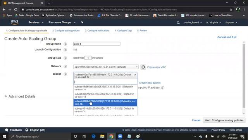Show hidden system tray icons
The image size is (248, 140).
pyautogui.click(x=195, y=136)
